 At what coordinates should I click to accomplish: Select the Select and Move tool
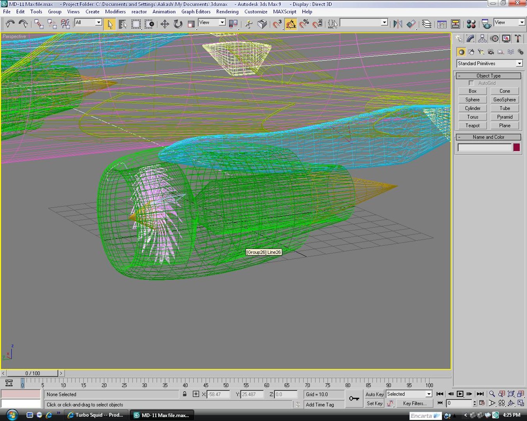click(165, 24)
